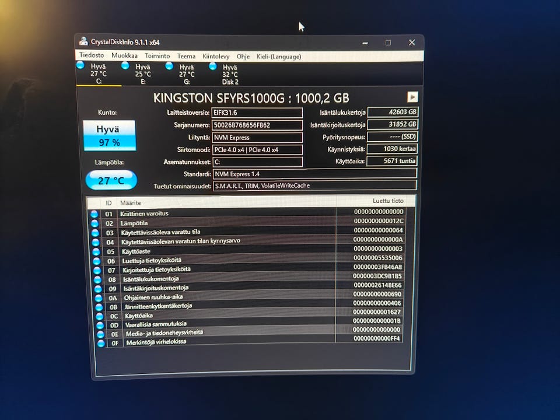Viewport: 560px width, 420px height.
Task: Click status icon of row 0B Jännitteenkytkentäkertoja
Action: 99,307
